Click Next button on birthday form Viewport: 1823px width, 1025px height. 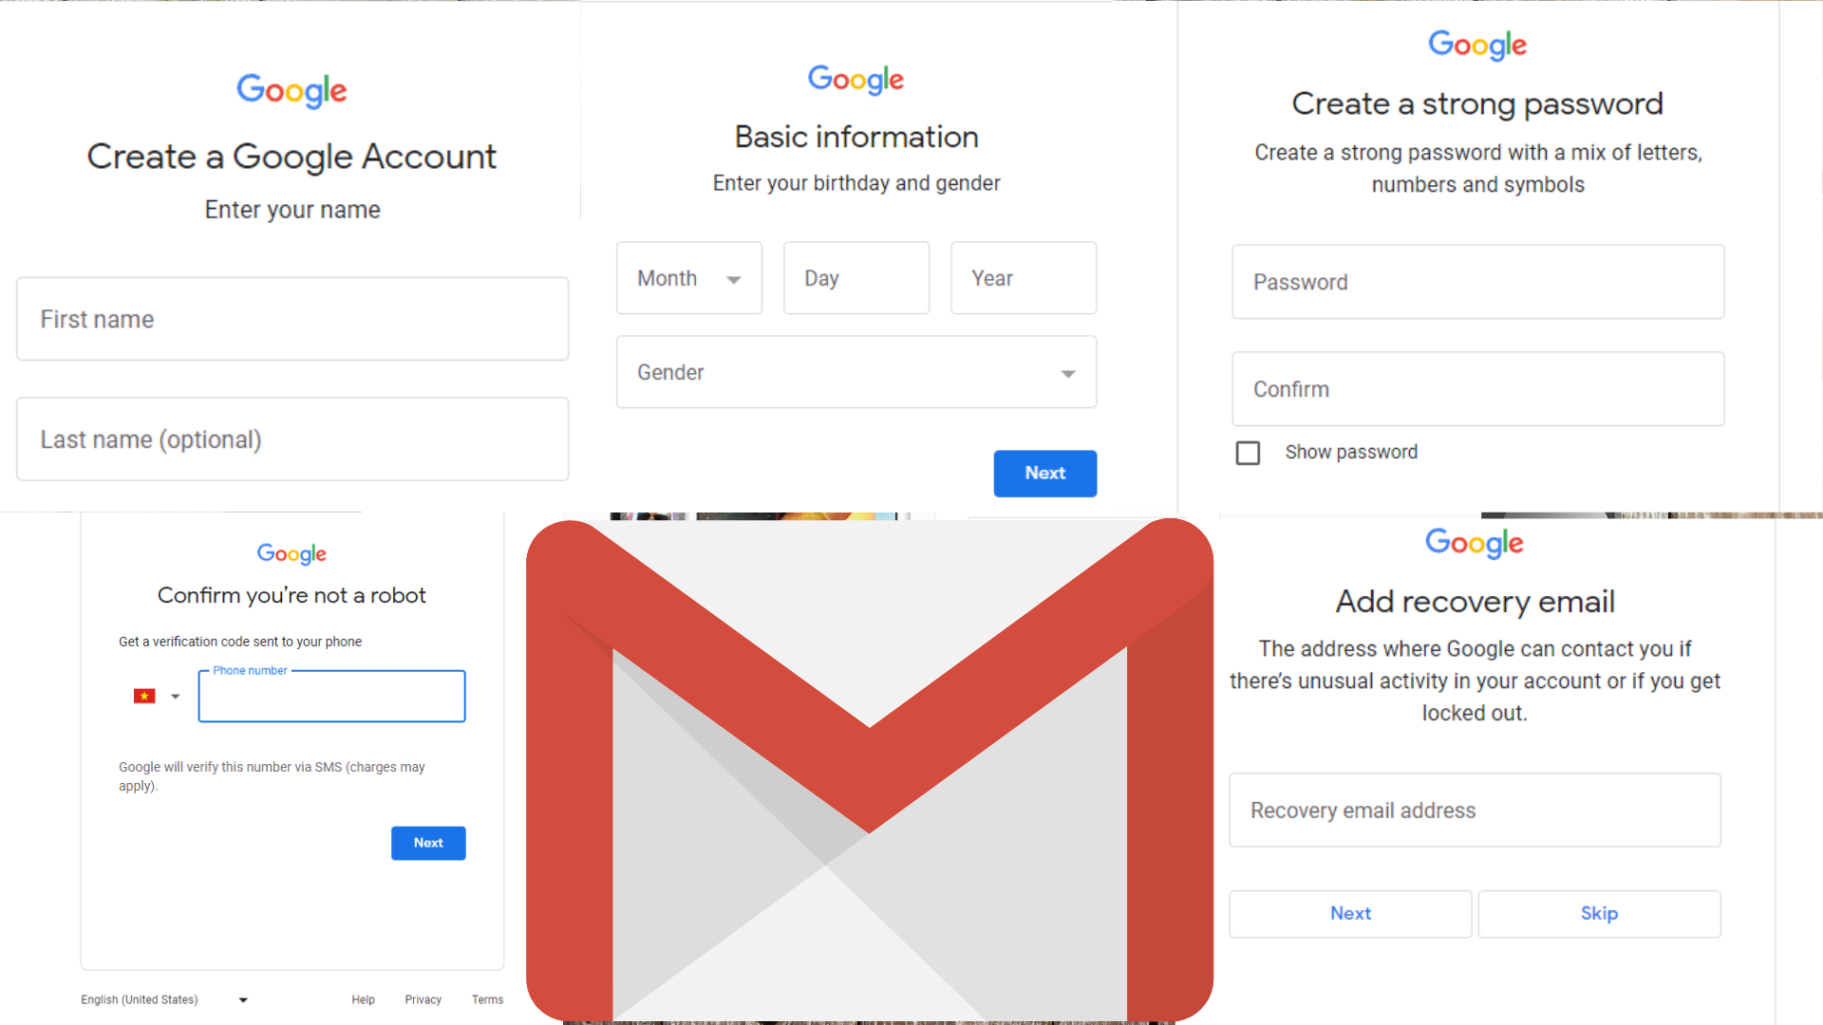pyautogui.click(x=1045, y=473)
